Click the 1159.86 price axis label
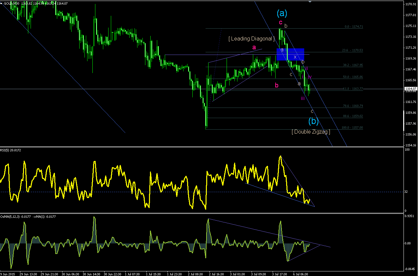 tap(411, 113)
